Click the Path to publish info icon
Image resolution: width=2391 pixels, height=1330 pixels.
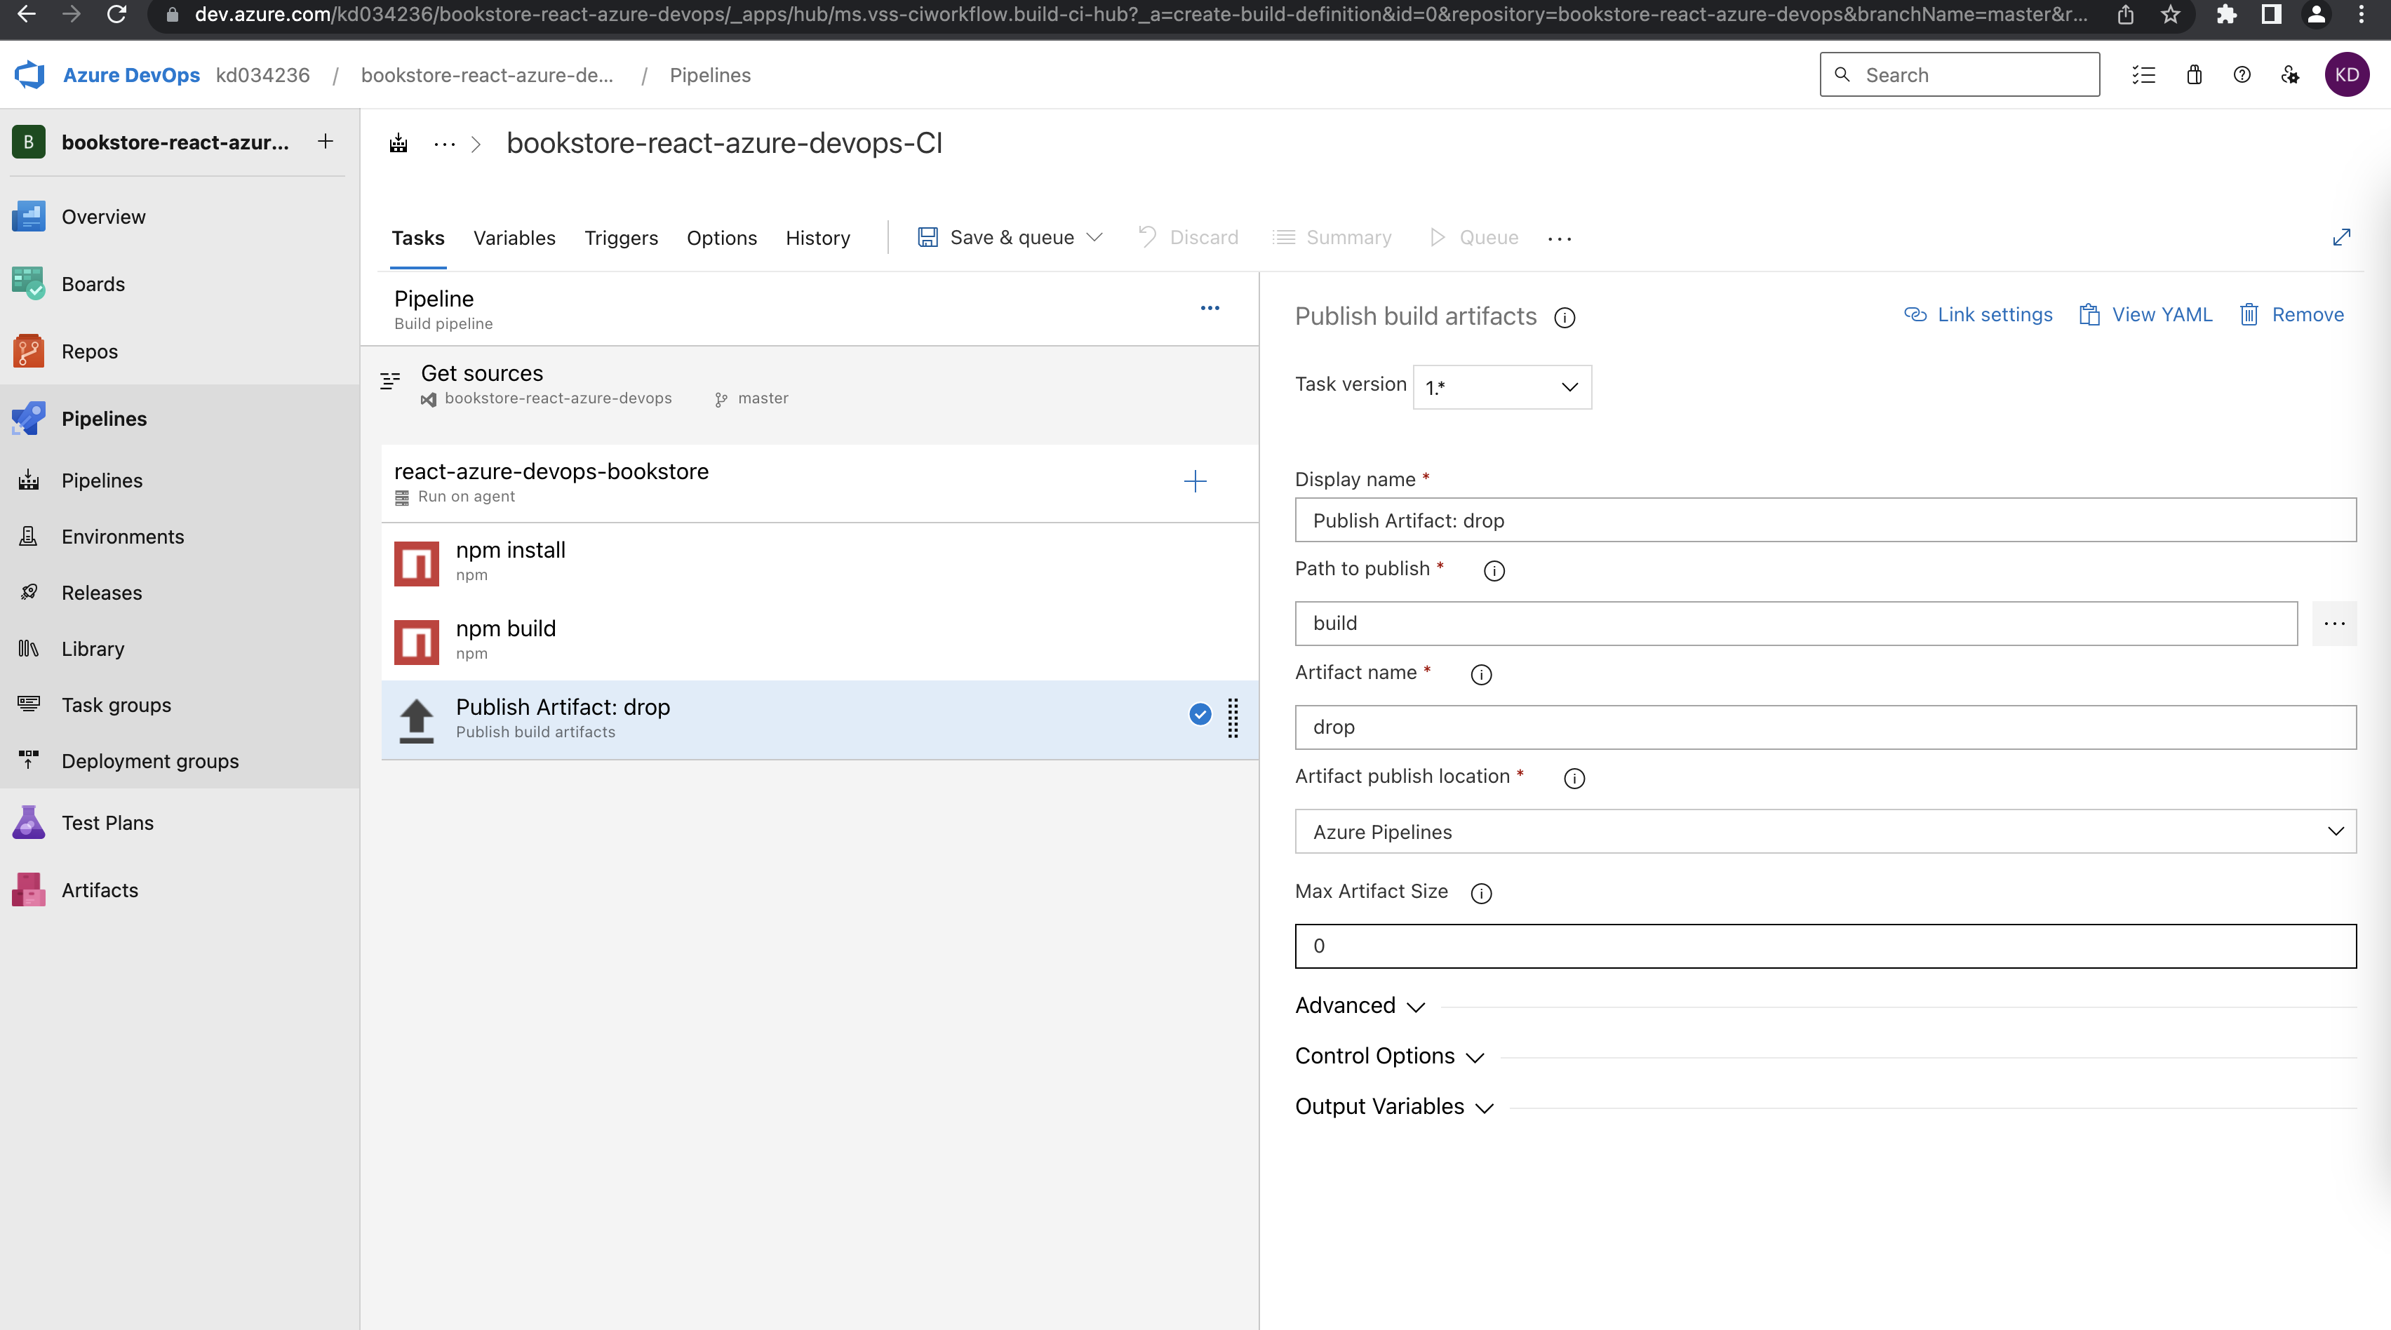pos(1494,571)
